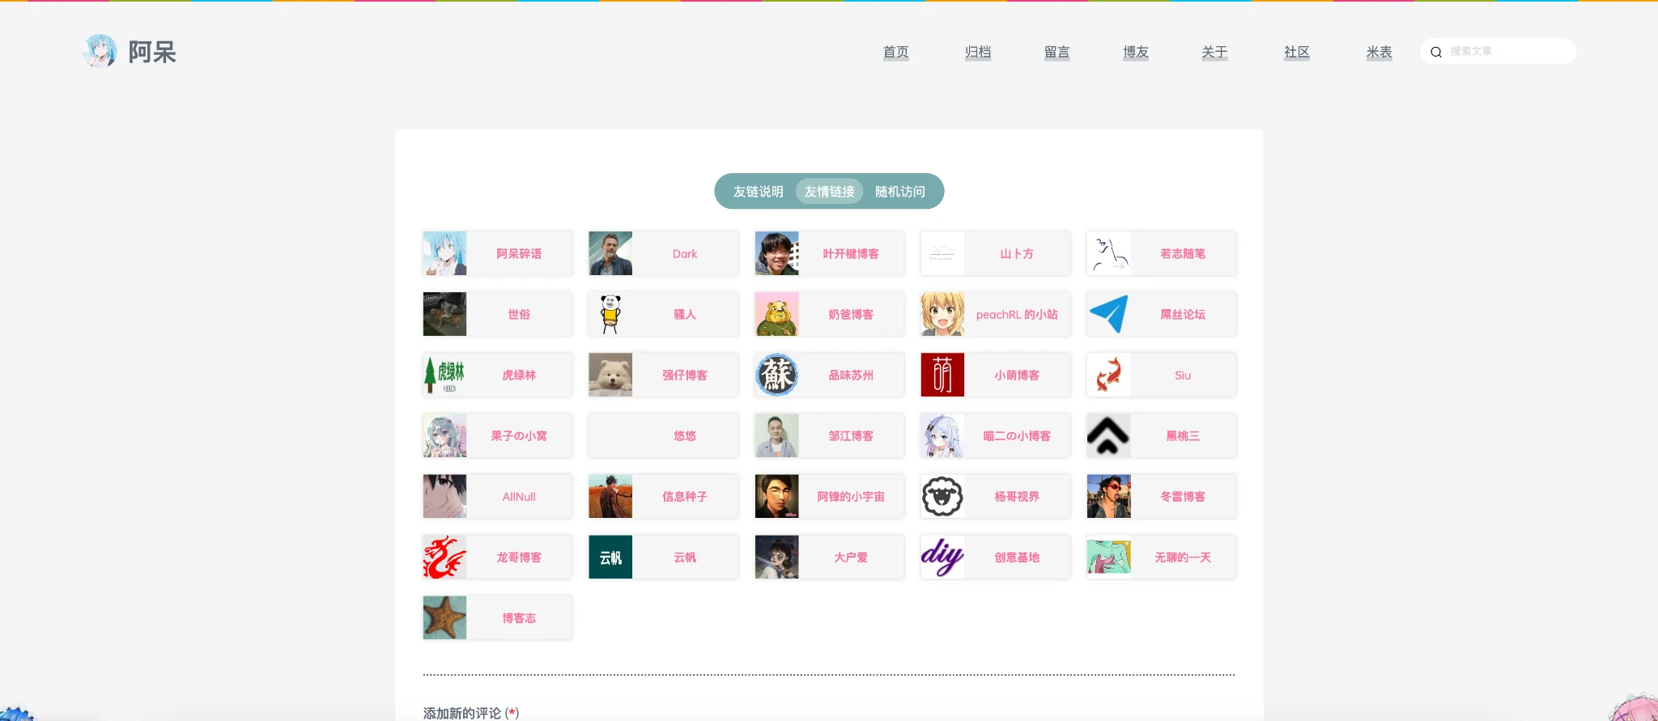1658x721 pixels.
Task: Select the 随机访问 tab
Action: (x=899, y=192)
